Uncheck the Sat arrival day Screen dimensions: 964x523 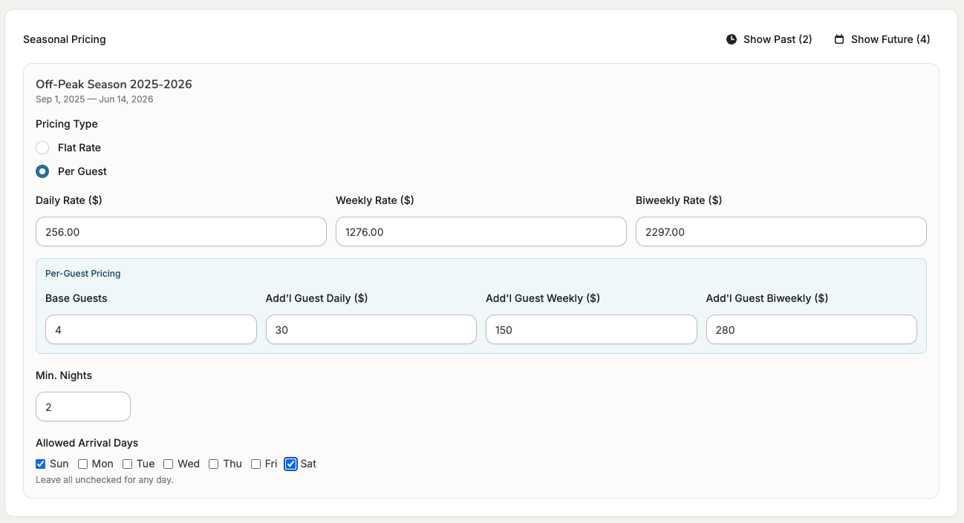tap(291, 464)
